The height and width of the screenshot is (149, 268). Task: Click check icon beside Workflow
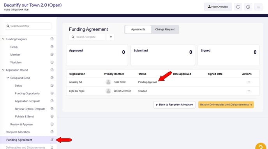52,62
